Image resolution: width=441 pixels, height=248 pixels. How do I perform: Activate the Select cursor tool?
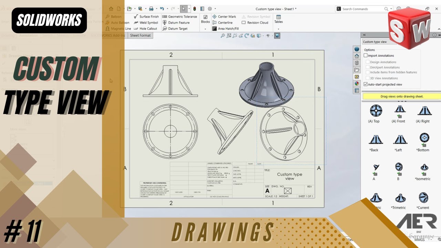pyautogui.click(x=184, y=9)
